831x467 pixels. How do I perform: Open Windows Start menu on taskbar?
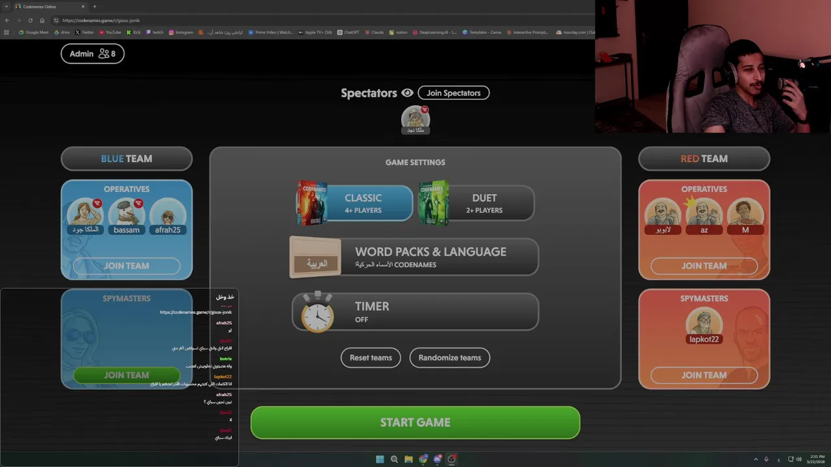pyautogui.click(x=380, y=459)
